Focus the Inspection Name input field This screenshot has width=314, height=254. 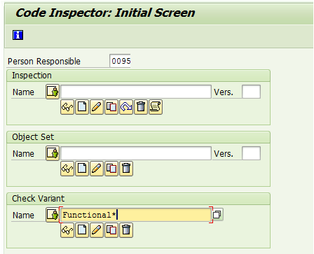pos(136,92)
